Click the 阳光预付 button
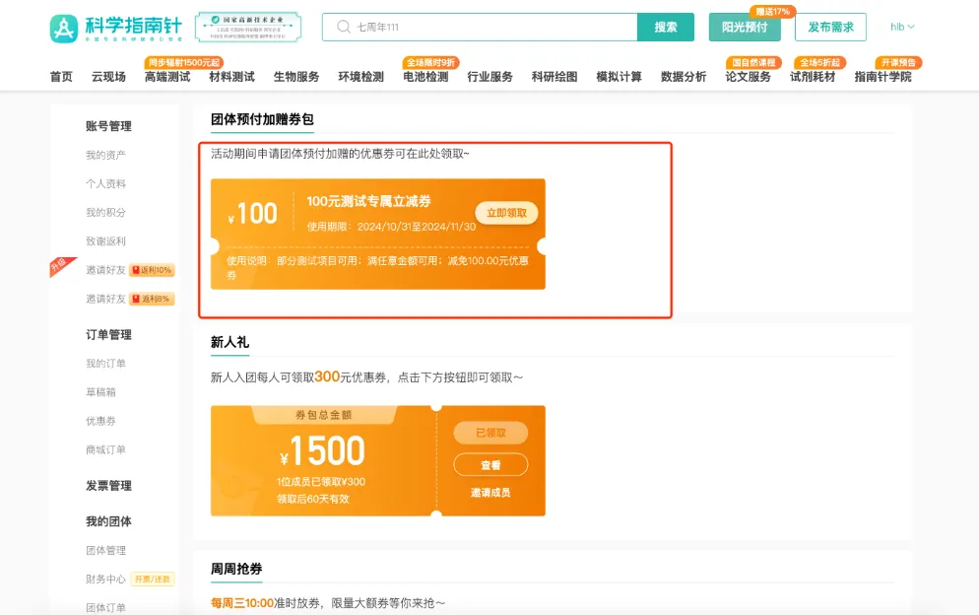This screenshot has width=979, height=615. point(745,28)
